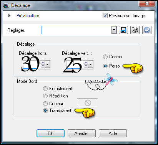Choose the Couleur edge mode
Screen dimensions: 158x145
(45, 104)
